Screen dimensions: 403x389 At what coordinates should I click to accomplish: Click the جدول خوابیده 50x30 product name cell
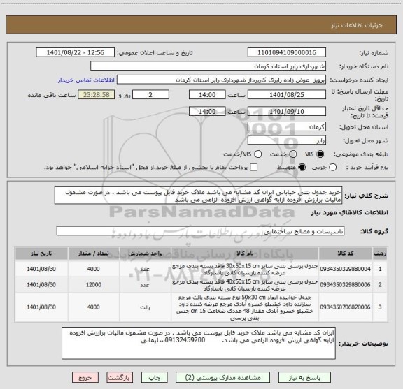click(x=245, y=307)
